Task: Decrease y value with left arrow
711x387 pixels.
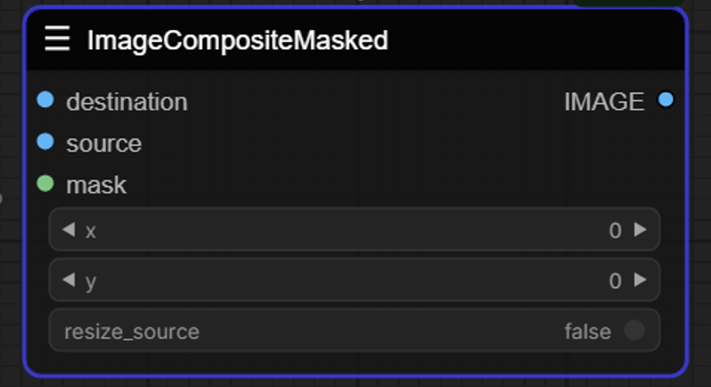Action: click(x=69, y=279)
